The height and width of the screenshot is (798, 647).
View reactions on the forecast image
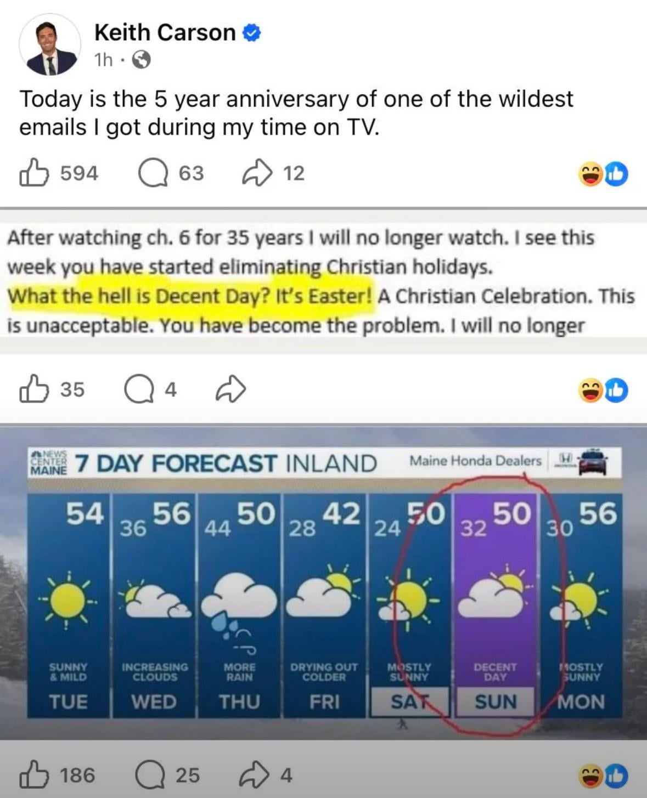click(x=603, y=776)
